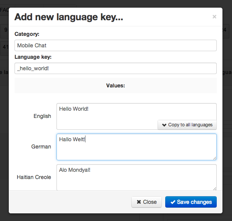
Task: Click the Language key label
Action: point(33,57)
